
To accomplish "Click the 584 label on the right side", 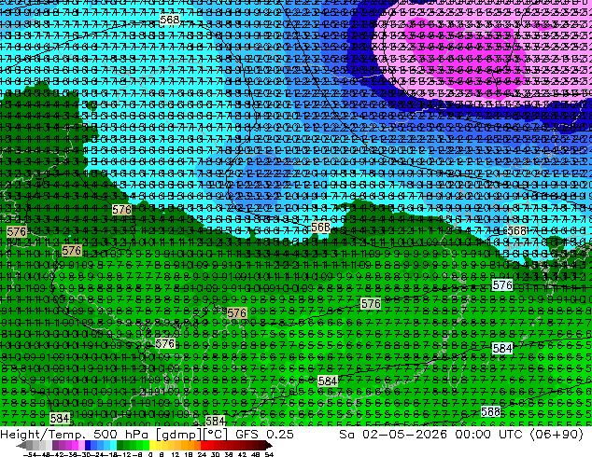I will 502,349.
